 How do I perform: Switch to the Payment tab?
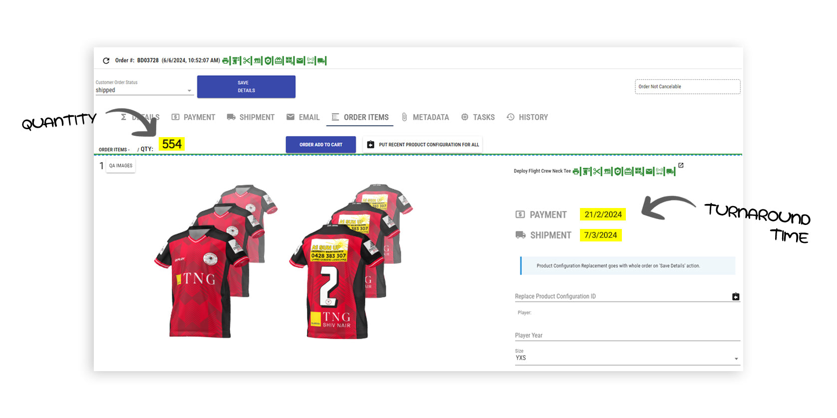(193, 117)
